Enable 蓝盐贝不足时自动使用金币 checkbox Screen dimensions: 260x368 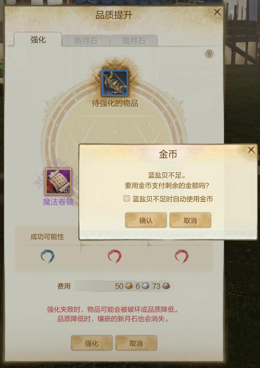[x=127, y=199]
